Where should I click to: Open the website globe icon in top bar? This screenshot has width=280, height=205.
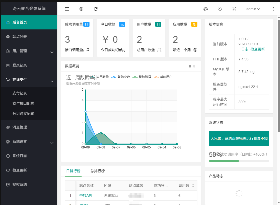coord(81,9)
